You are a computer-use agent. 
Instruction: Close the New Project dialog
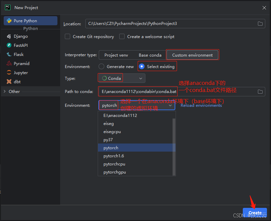(264, 8)
